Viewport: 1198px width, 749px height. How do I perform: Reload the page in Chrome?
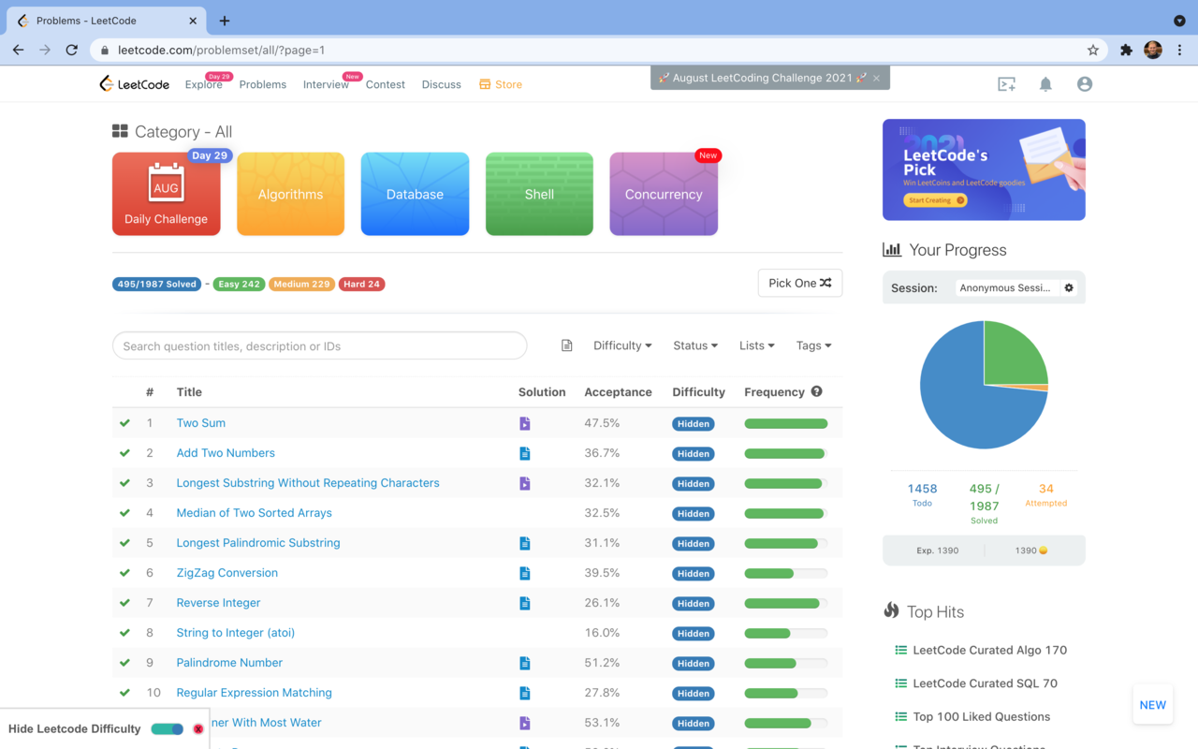[x=71, y=50]
